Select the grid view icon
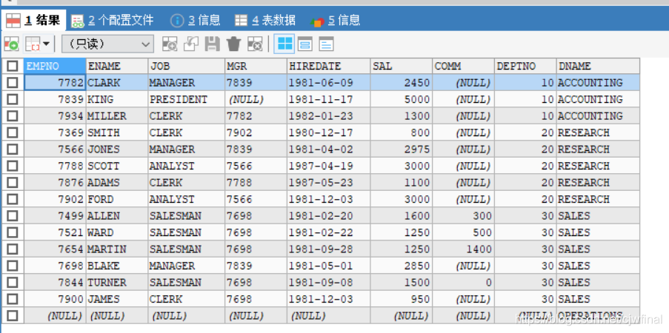 click(284, 44)
